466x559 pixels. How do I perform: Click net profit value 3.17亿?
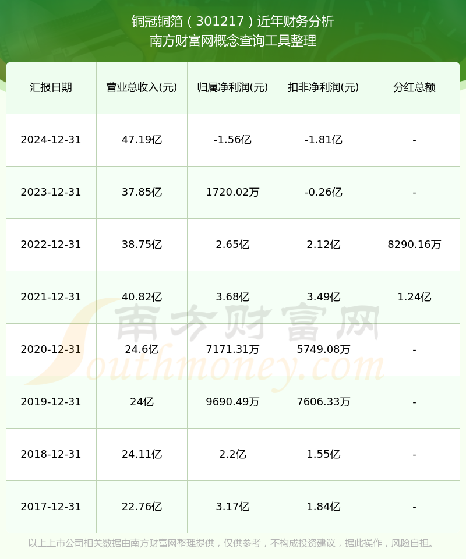[x=233, y=507]
